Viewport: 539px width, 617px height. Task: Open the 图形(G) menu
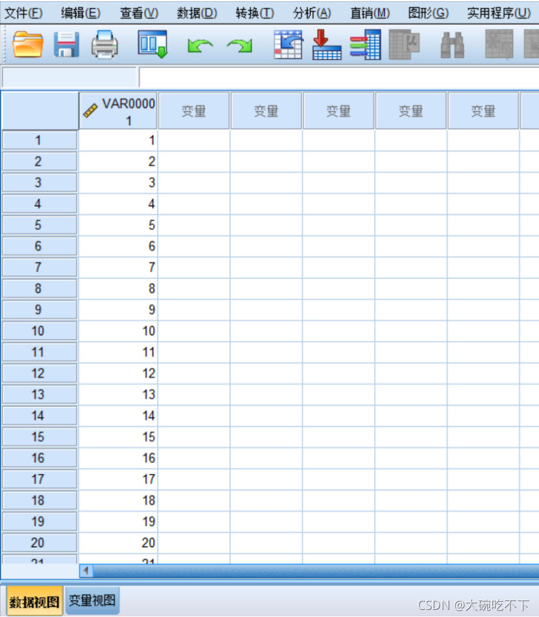coord(428,14)
